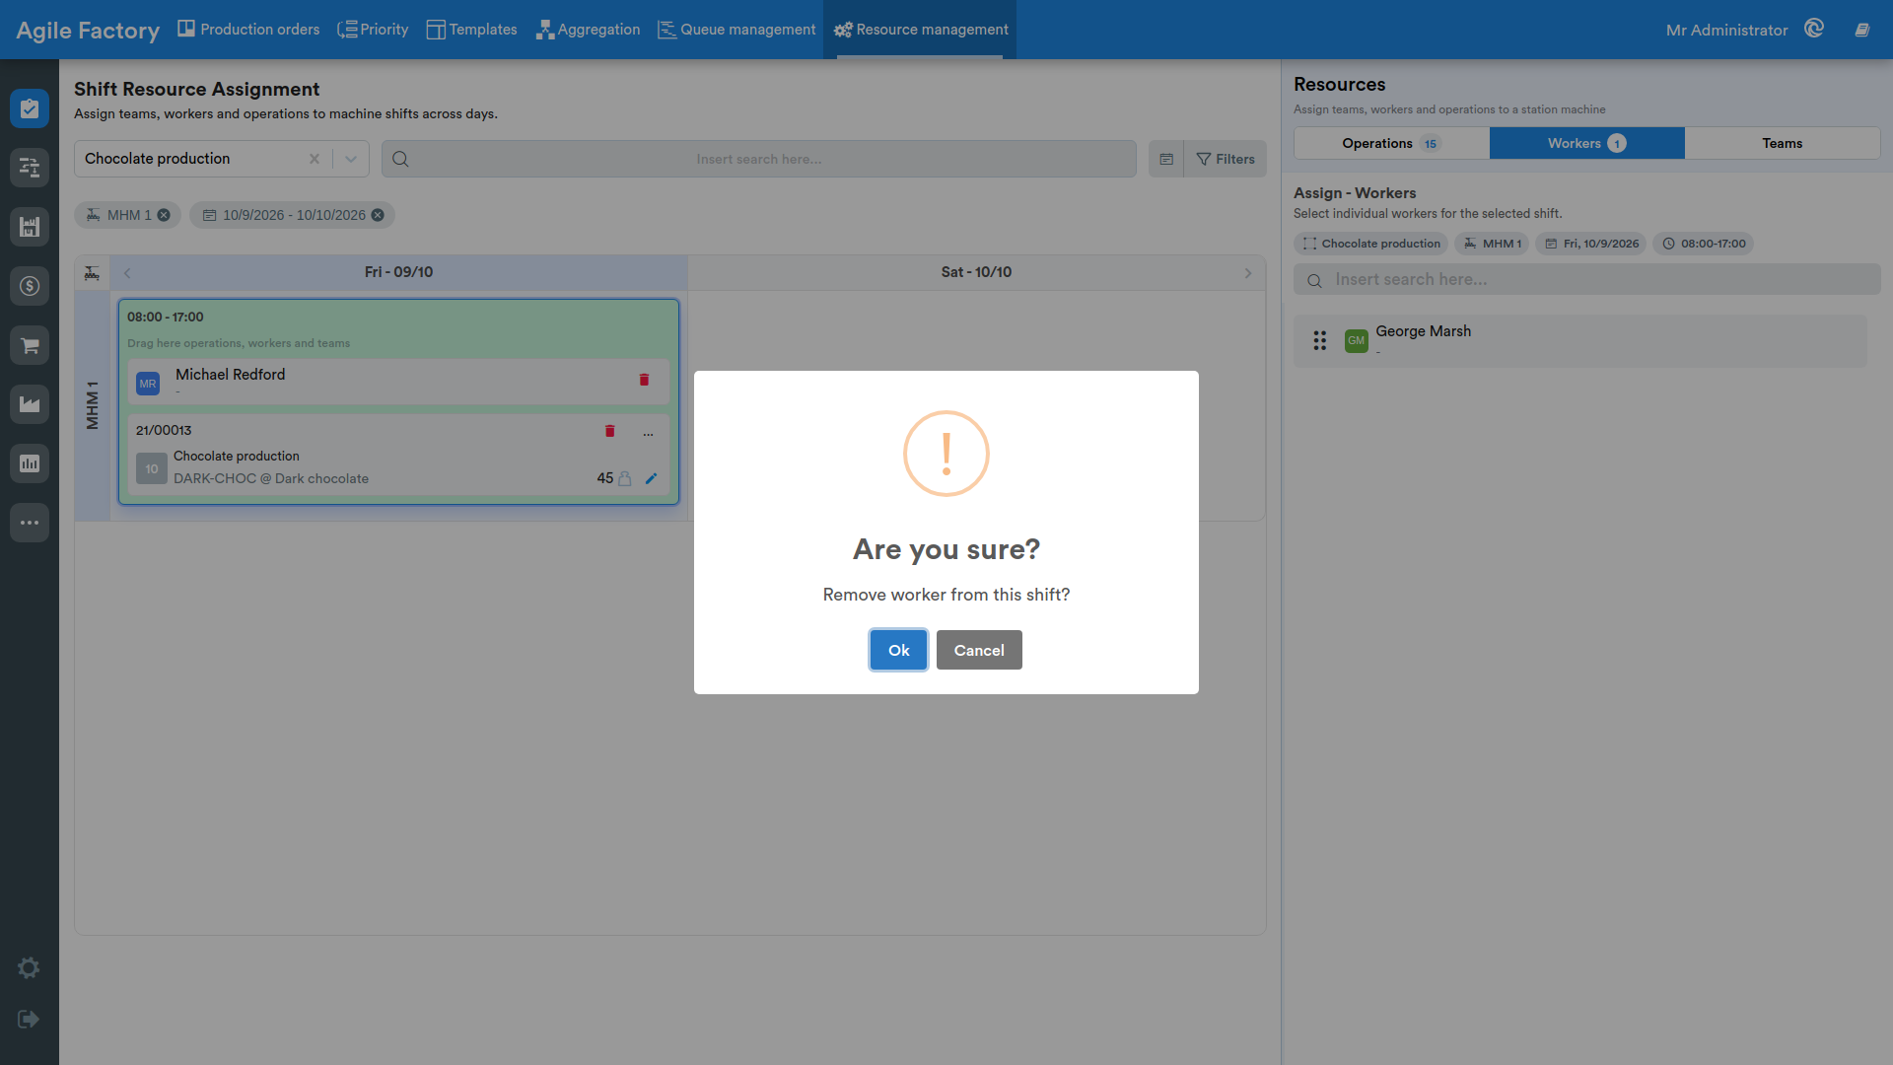Click the card view icon beside Filters
1893x1065 pixels.
pyautogui.click(x=1166, y=159)
